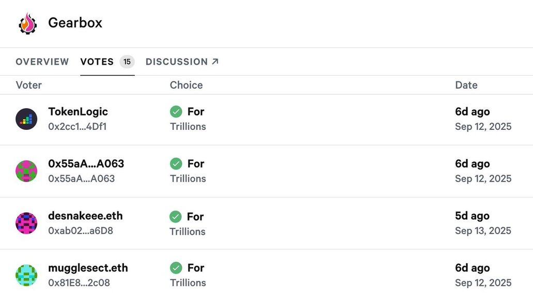Click the Gearbox title text
Image resolution: width=533 pixels, height=301 pixels.
click(75, 23)
